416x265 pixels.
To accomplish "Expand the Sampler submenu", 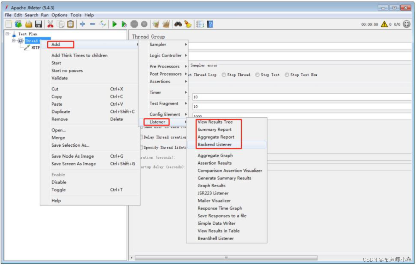I will pos(163,44).
